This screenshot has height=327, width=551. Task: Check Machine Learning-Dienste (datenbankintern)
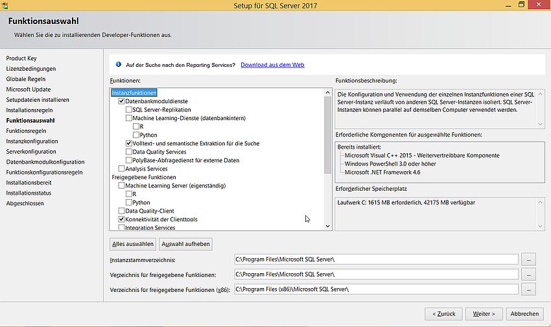pyautogui.click(x=128, y=118)
